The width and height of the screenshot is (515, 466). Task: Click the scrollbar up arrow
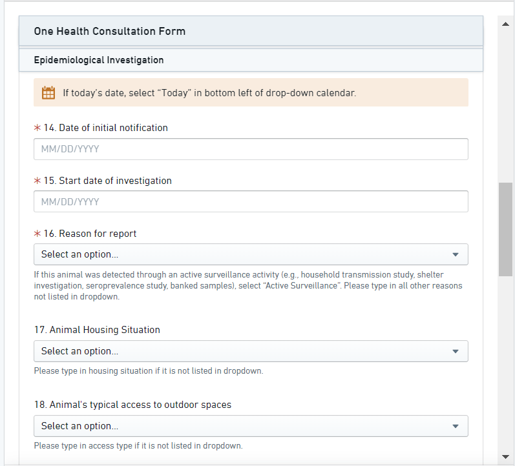point(506,24)
